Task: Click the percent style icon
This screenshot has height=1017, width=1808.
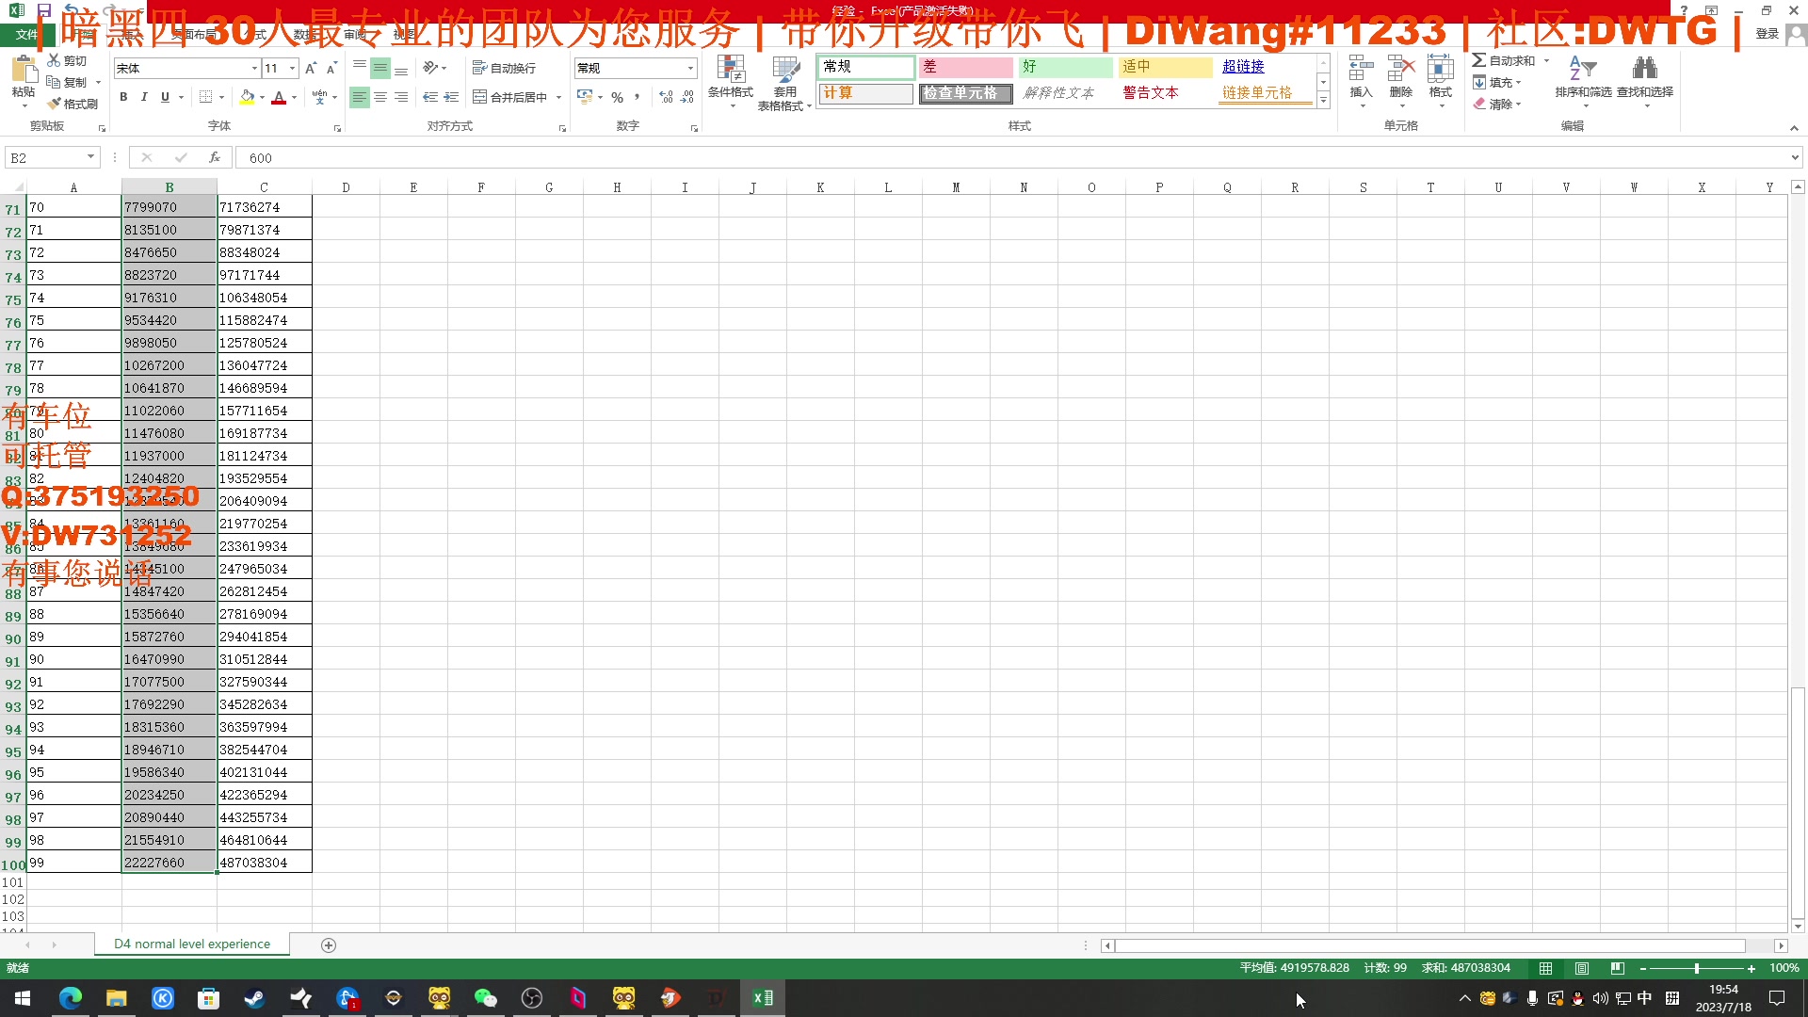Action: (x=617, y=97)
